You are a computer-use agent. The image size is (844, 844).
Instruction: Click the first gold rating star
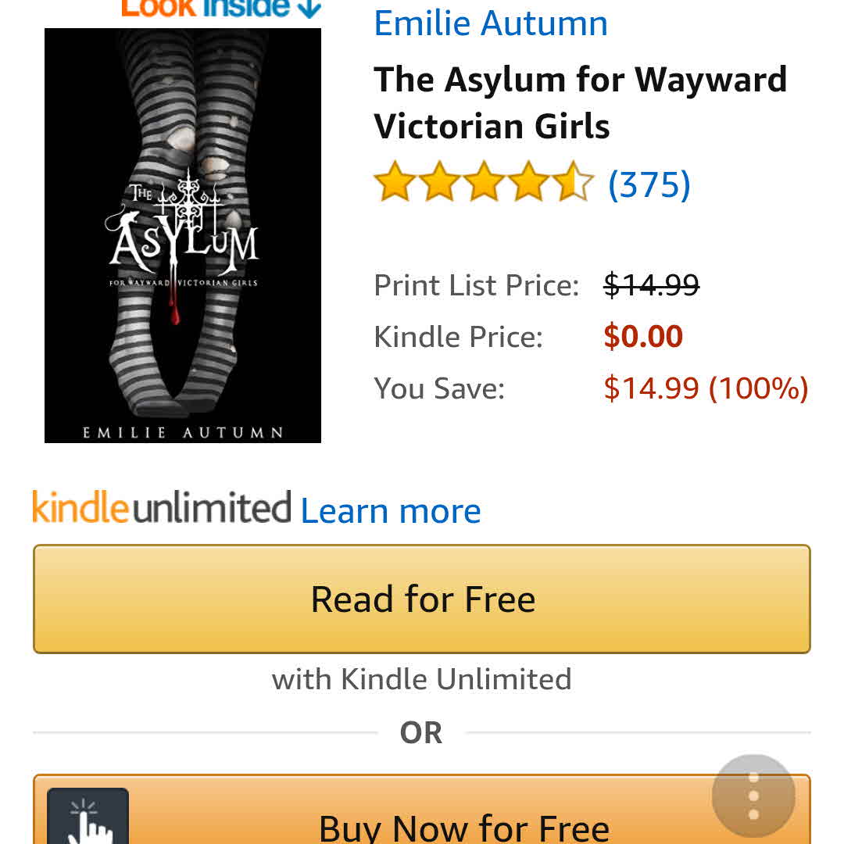[x=395, y=181]
